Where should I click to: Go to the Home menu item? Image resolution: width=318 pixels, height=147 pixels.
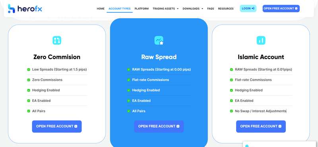coord(101,9)
